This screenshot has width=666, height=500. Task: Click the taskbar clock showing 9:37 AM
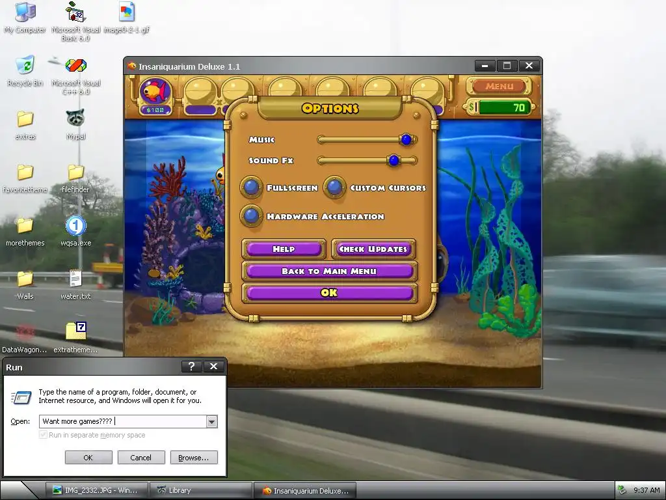[x=646, y=490]
